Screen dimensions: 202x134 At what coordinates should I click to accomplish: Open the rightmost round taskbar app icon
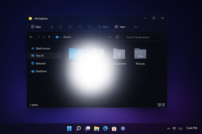(x=123, y=128)
